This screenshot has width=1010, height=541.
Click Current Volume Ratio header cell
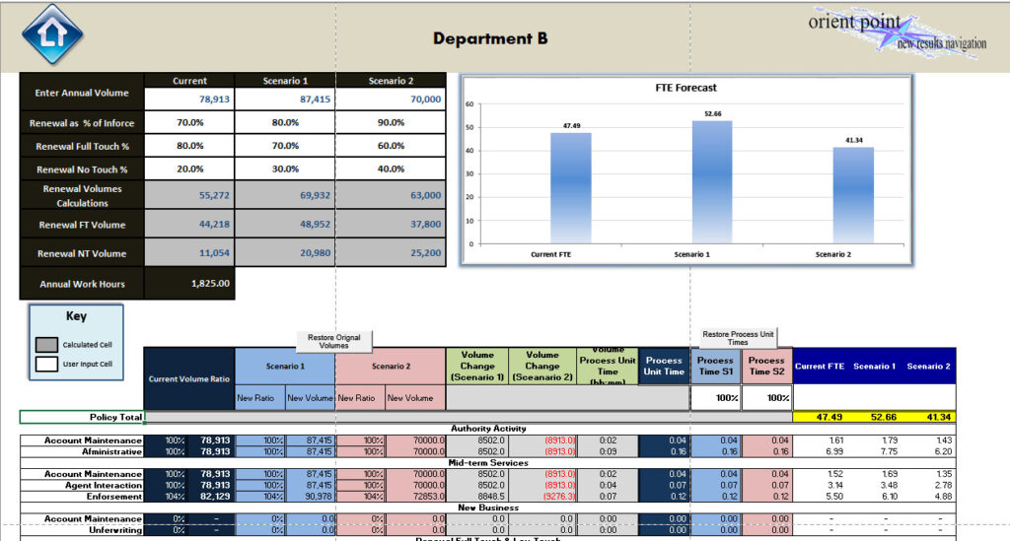tap(189, 378)
